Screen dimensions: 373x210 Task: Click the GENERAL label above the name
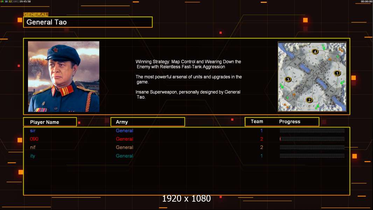pyautogui.click(x=36, y=14)
